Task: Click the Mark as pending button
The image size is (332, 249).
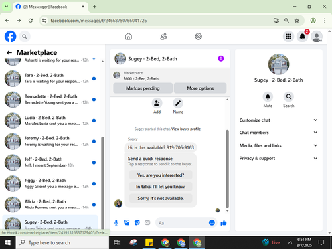Action: click(x=143, y=88)
